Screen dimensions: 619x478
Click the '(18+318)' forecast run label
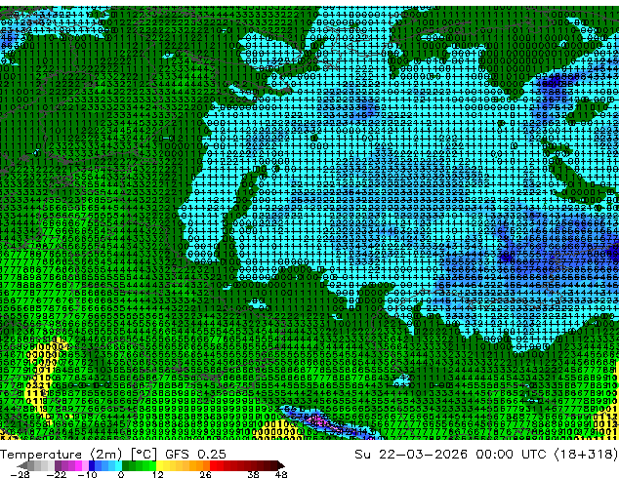click(x=586, y=455)
